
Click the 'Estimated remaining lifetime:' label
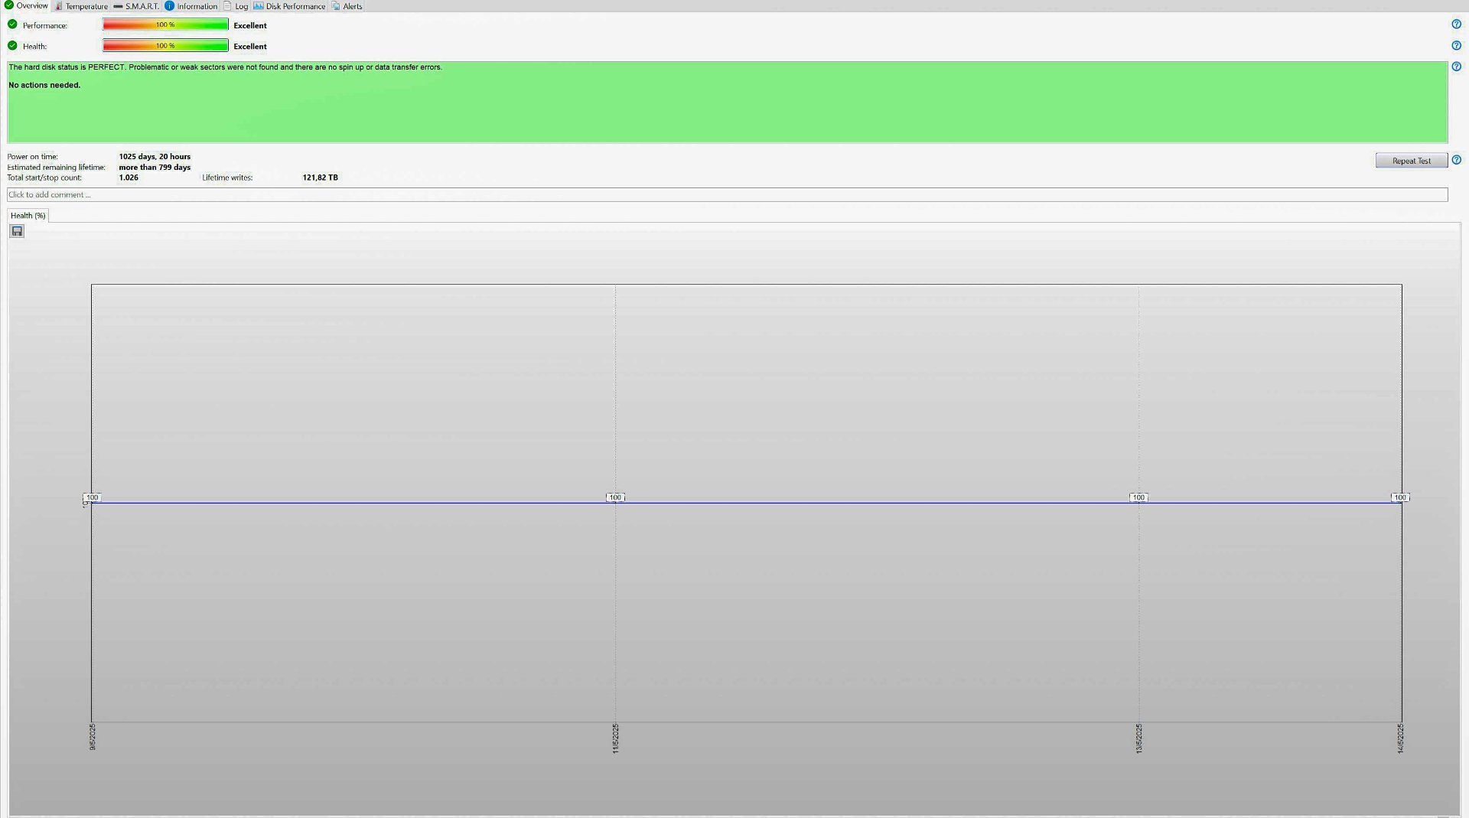click(56, 168)
